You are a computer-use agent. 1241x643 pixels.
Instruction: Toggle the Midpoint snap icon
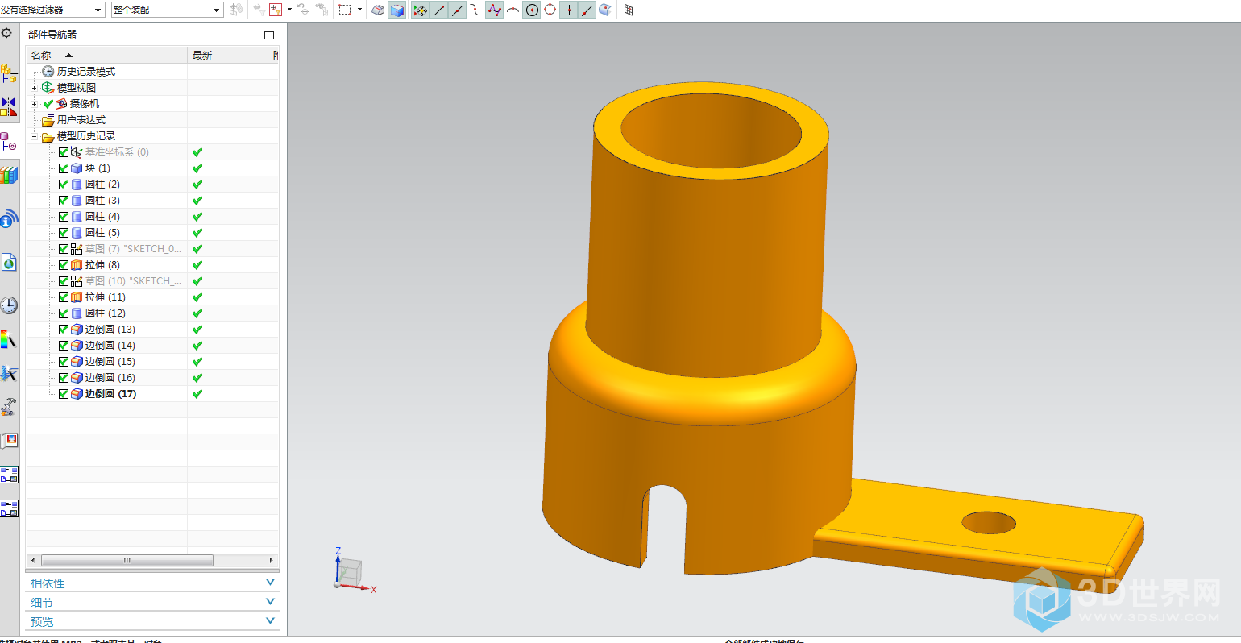point(458,10)
